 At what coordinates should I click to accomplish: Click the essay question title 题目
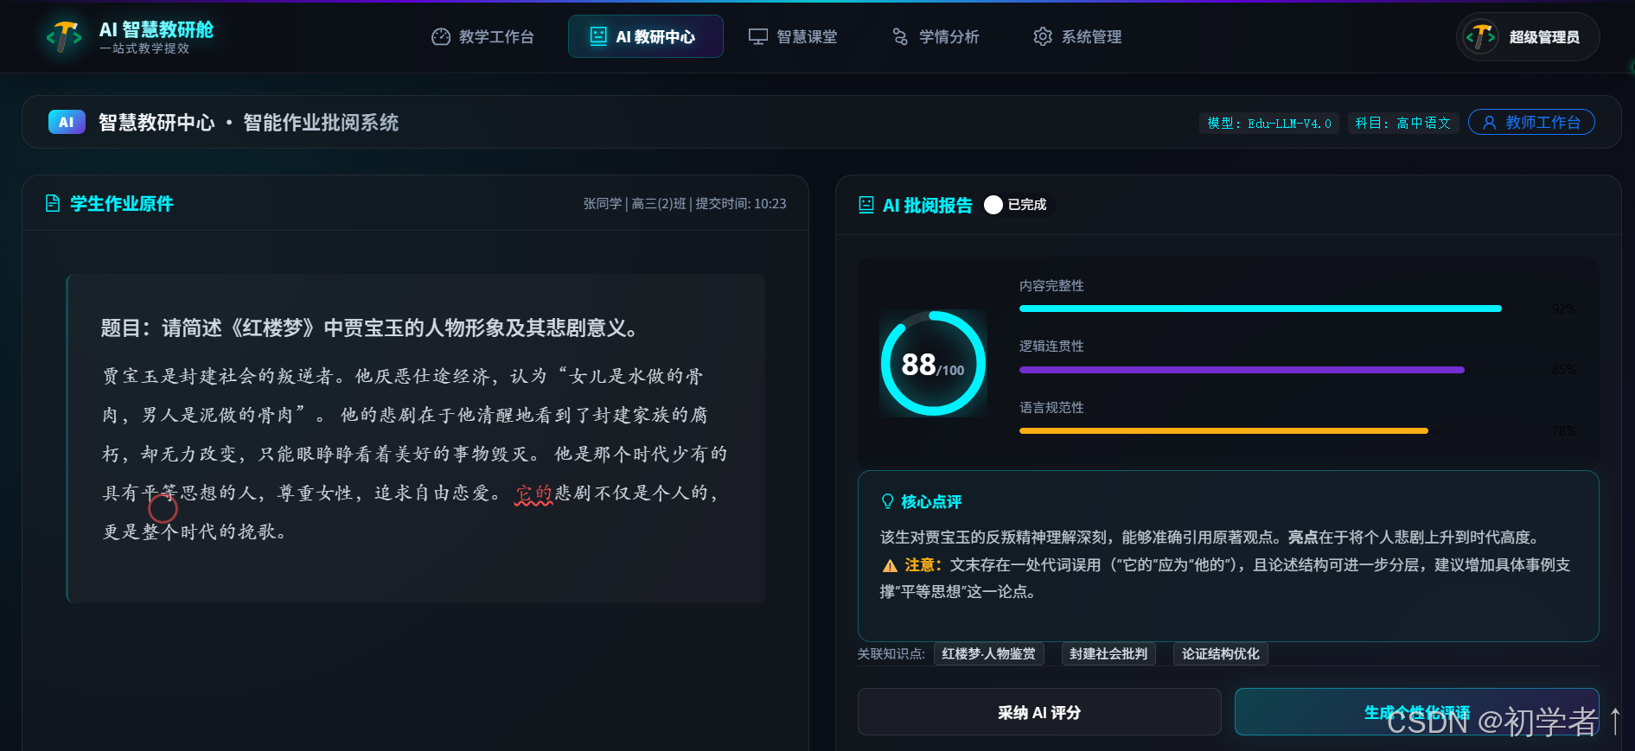click(372, 328)
